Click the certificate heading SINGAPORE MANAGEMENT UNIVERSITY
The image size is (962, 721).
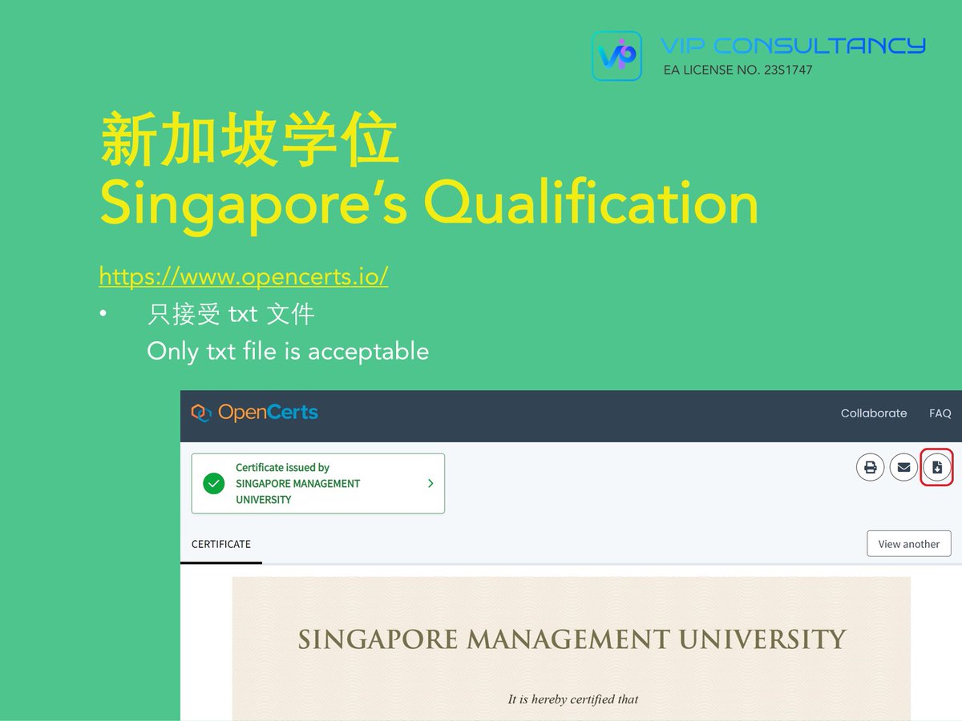point(572,639)
